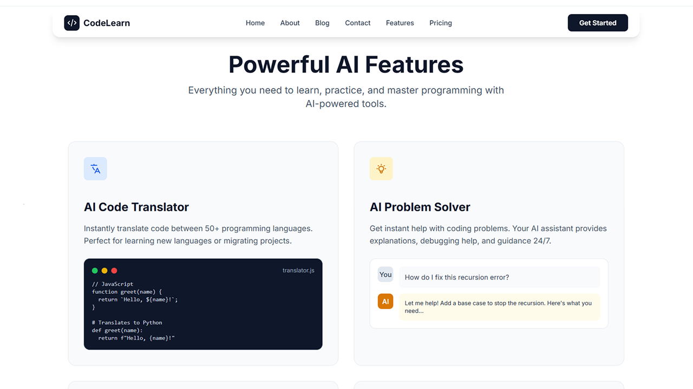The height and width of the screenshot is (389, 693).
Task: Click the AI Code Translator heading
Action: pos(136,207)
